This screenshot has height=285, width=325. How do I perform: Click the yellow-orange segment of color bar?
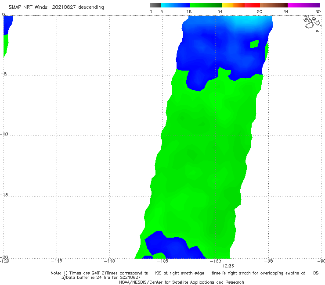(233, 5)
